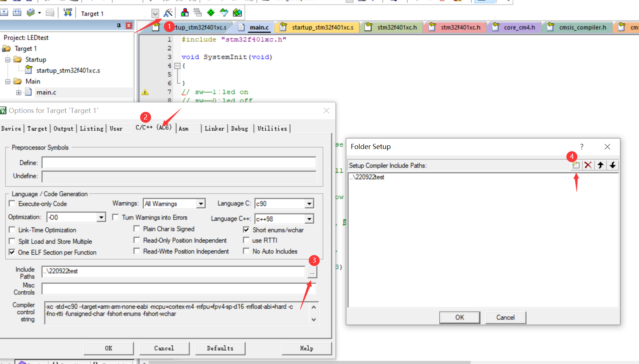Enable Split Load and Store Multiple

pos(12,241)
